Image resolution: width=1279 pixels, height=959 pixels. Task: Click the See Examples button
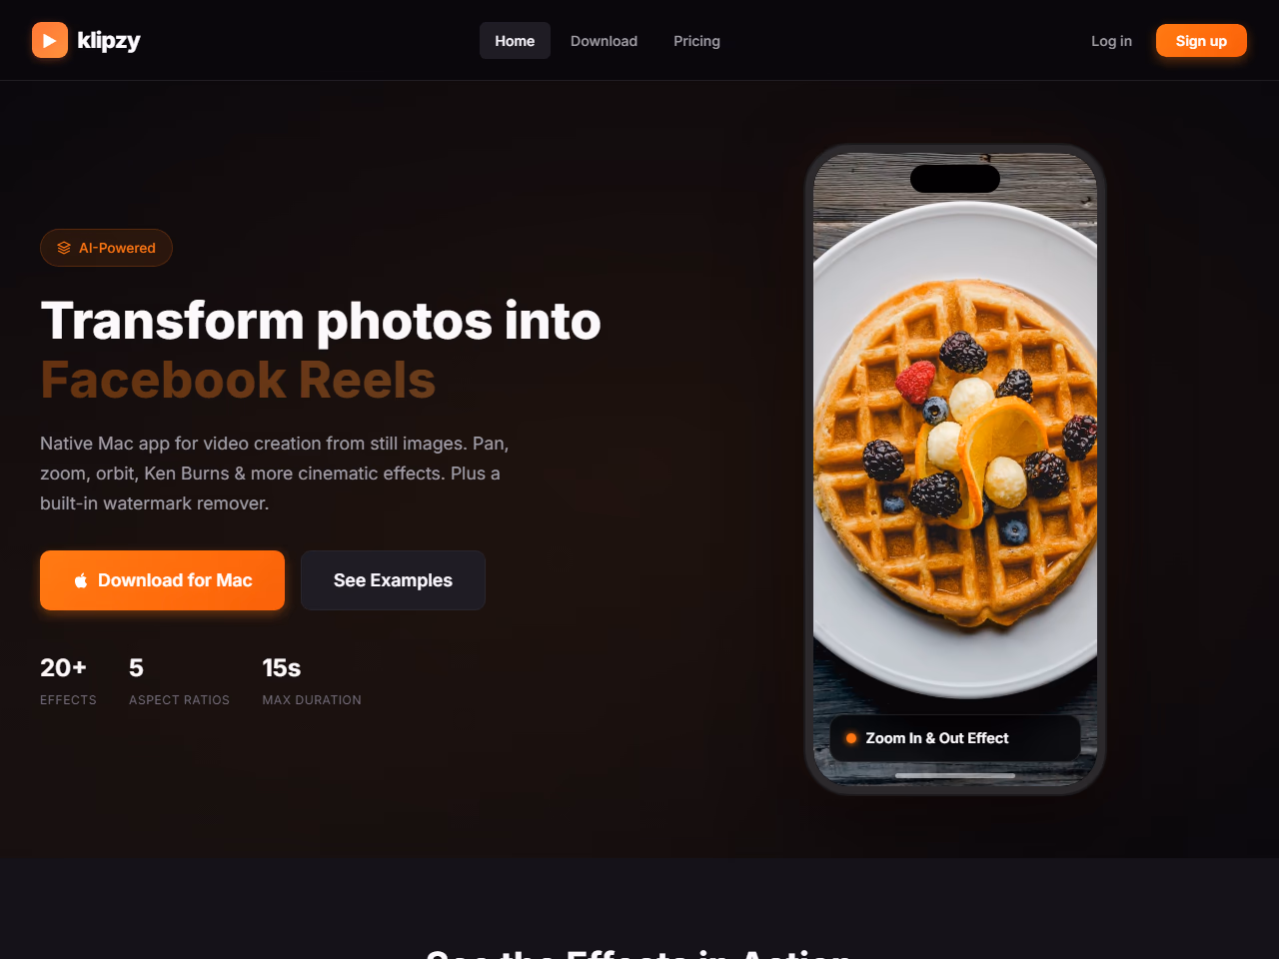pyautogui.click(x=393, y=580)
